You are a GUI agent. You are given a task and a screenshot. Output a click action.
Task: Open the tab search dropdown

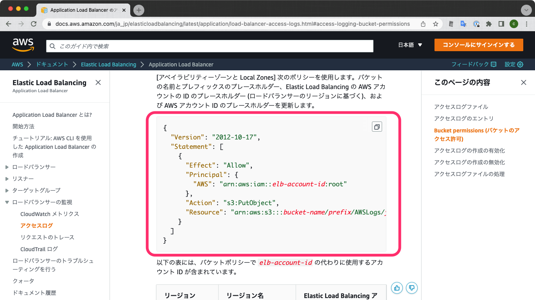(x=526, y=10)
